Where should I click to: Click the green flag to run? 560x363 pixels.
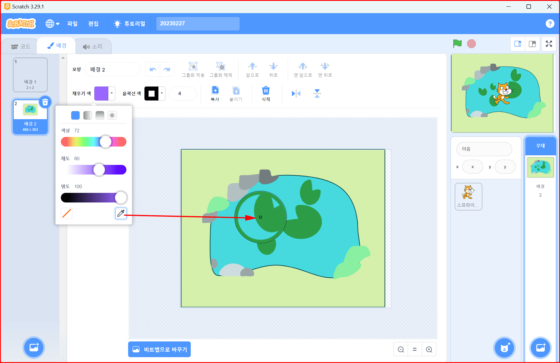(457, 44)
